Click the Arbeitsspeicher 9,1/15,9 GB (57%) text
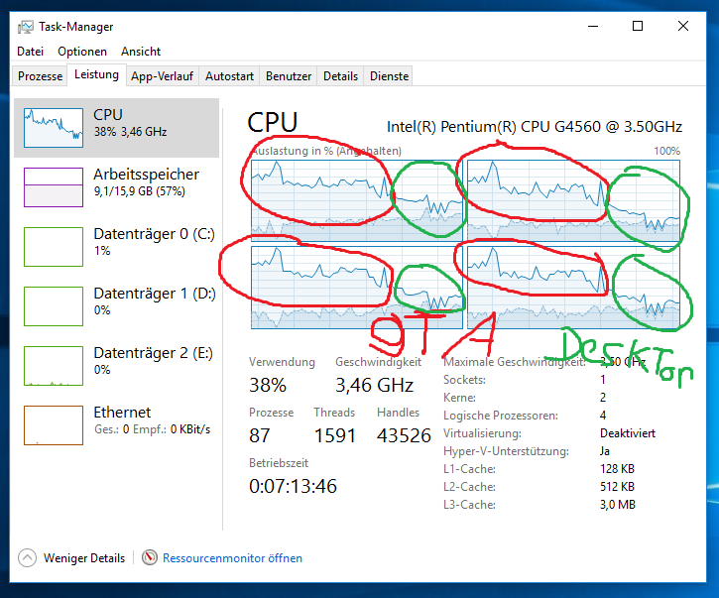Screen dimensions: 719x598 pyautogui.click(x=146, y=182)
